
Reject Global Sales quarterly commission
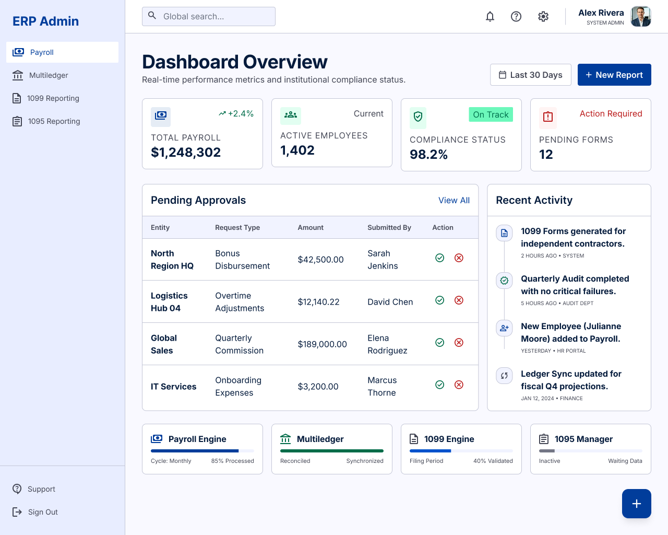coord(459,343)
